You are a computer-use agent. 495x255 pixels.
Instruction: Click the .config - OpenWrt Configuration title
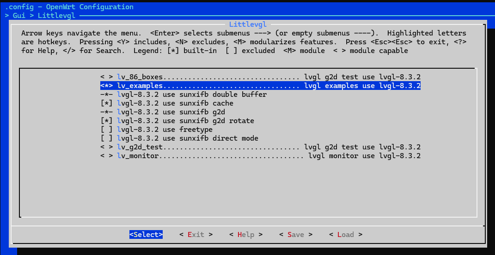(69, 6)
